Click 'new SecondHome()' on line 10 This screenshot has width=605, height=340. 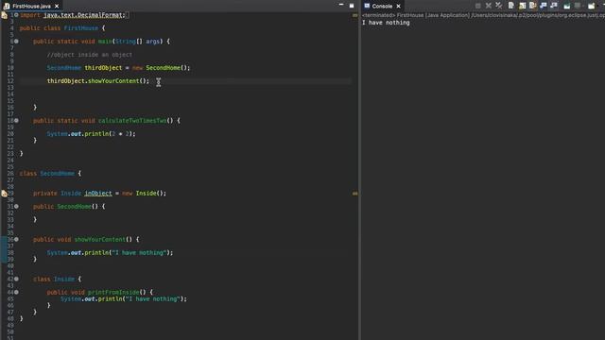click(160, 68)
